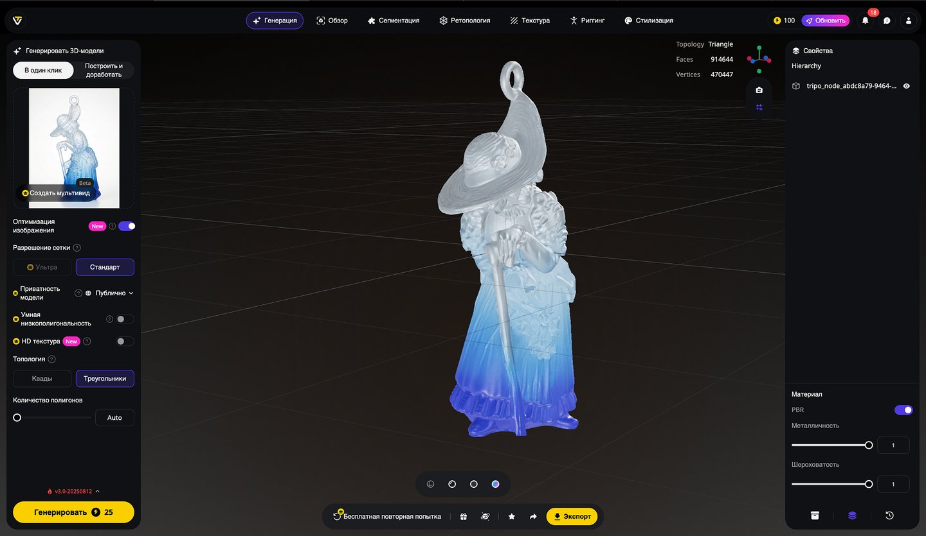Image resolution: width=926 pixels, height=536 pixels.
Task: Open the Публично privacy dropdown
Action: [109, 293]
